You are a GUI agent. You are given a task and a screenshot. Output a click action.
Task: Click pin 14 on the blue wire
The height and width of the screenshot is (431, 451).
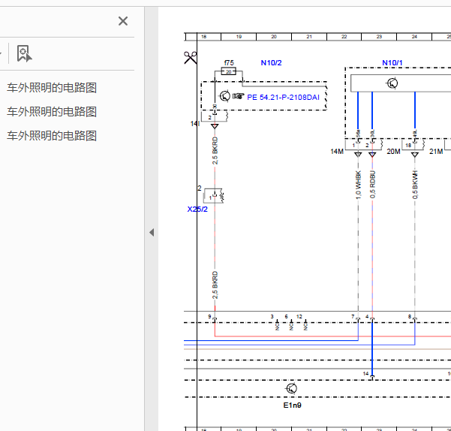coord(365,373)
